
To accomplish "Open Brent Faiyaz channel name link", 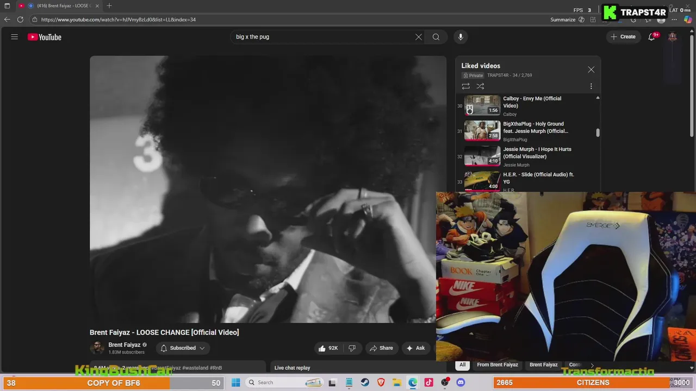I will click(x=125, y=345).
